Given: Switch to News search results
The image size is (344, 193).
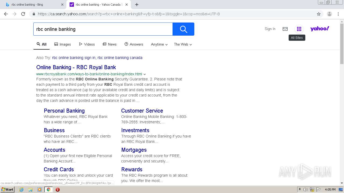Looking at the screenshot, I should coord(110,44).
